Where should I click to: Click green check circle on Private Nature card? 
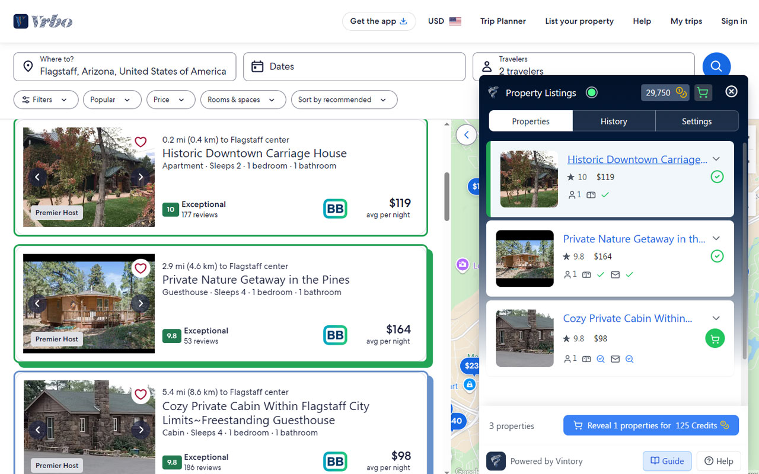click(717, 256)
